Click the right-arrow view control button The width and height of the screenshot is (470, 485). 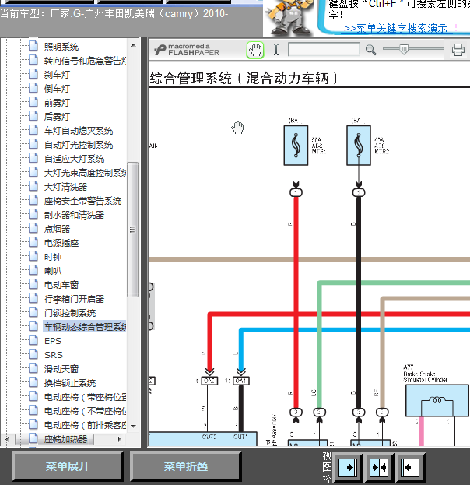click(348, 467)
